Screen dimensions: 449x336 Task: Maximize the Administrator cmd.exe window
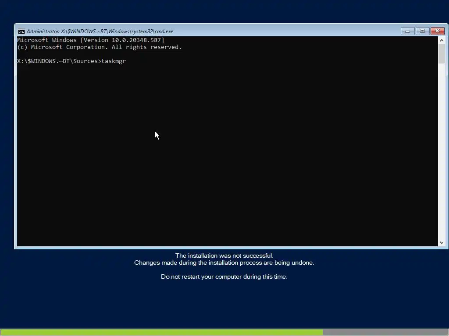coord(422,31)
